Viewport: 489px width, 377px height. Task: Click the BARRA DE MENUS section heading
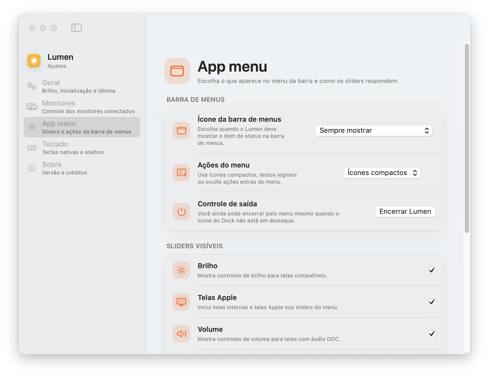click(195, 100)
